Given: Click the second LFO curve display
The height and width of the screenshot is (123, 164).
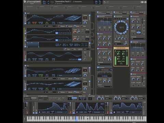Looking at the screenshot, I should (90, 106).
